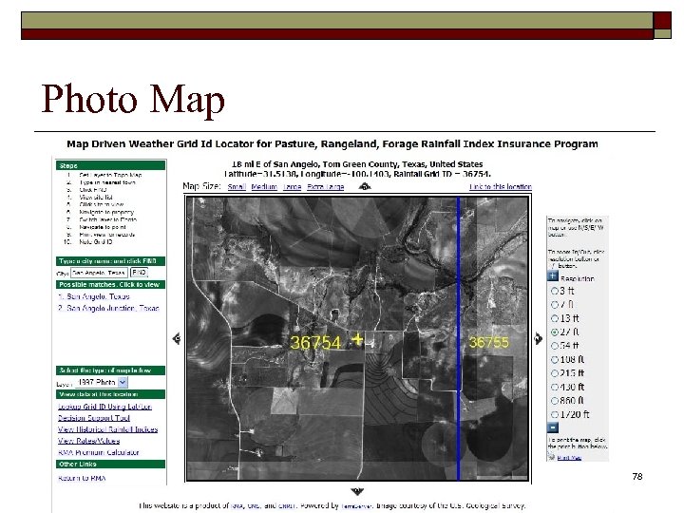684x513 pixels.
Task: Select the 430 ft resolution
Action: point(555,387)
